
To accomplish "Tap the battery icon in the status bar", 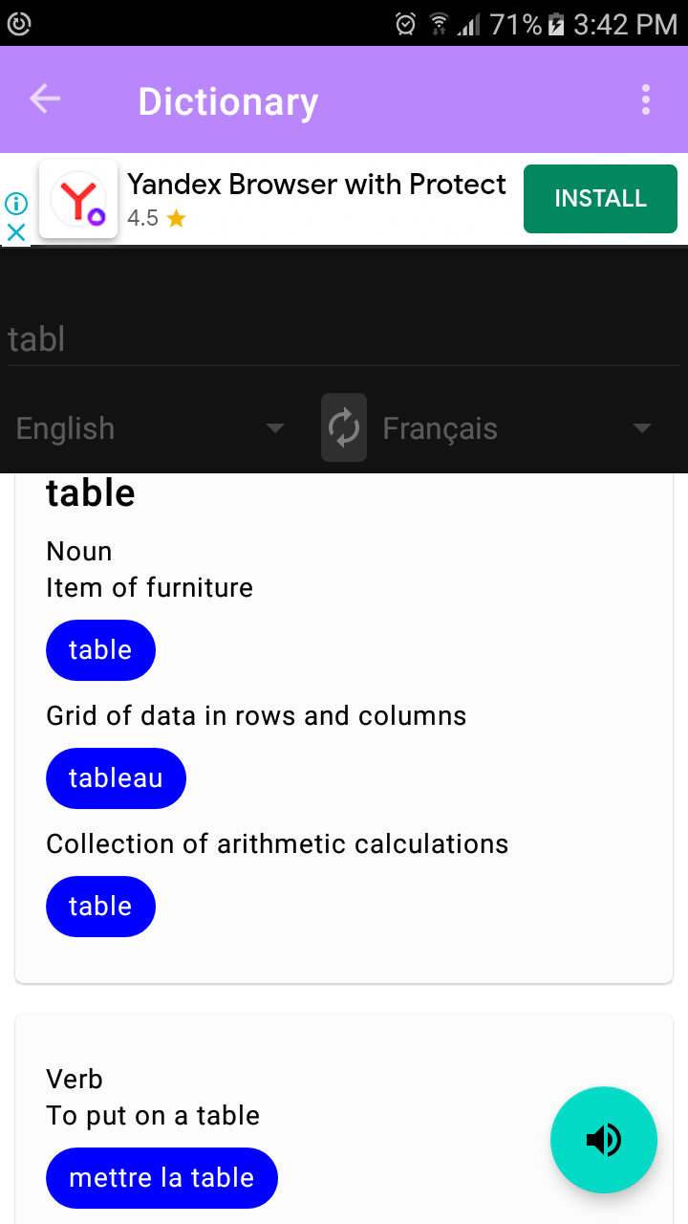I will click(x=556, y=23).
